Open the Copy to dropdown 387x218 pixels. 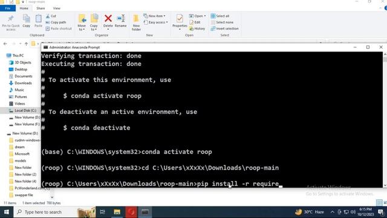(94, 22)
